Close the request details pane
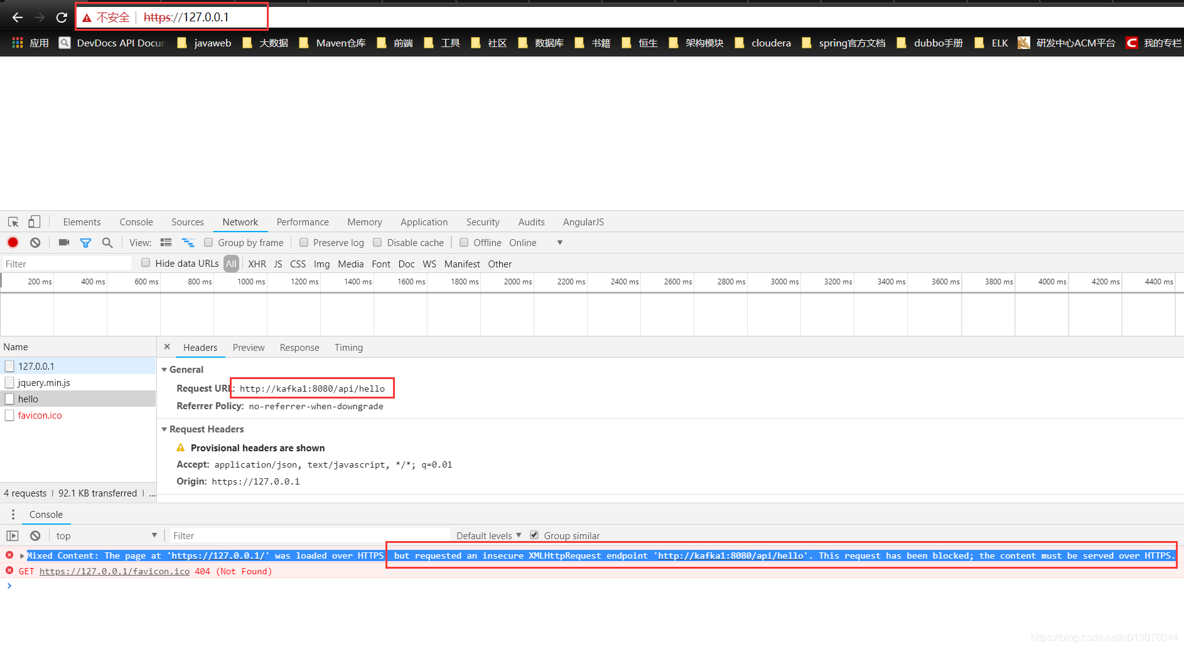Image resolution: width=1184 pixels, height=649 pixels. pos(167,346)
